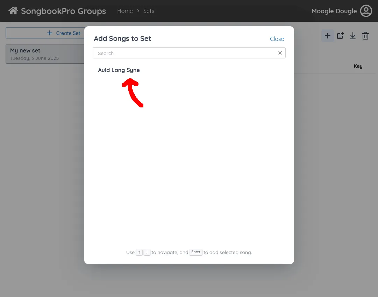Screen dimensions: 378x297
Task: Open the user profile account icon
Action: [x=366, y=11]
